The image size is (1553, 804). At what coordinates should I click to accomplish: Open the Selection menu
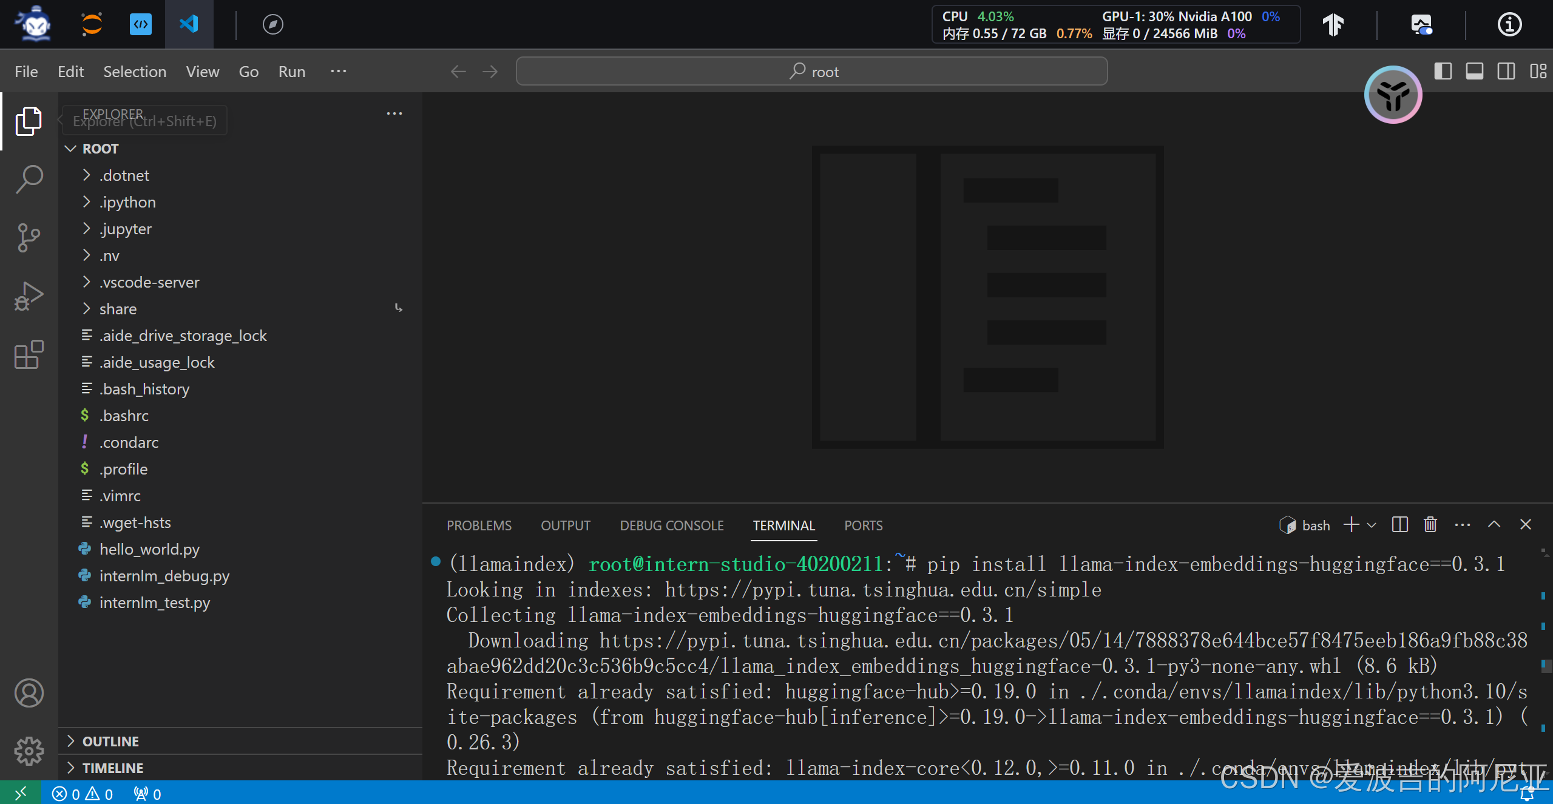134,72
